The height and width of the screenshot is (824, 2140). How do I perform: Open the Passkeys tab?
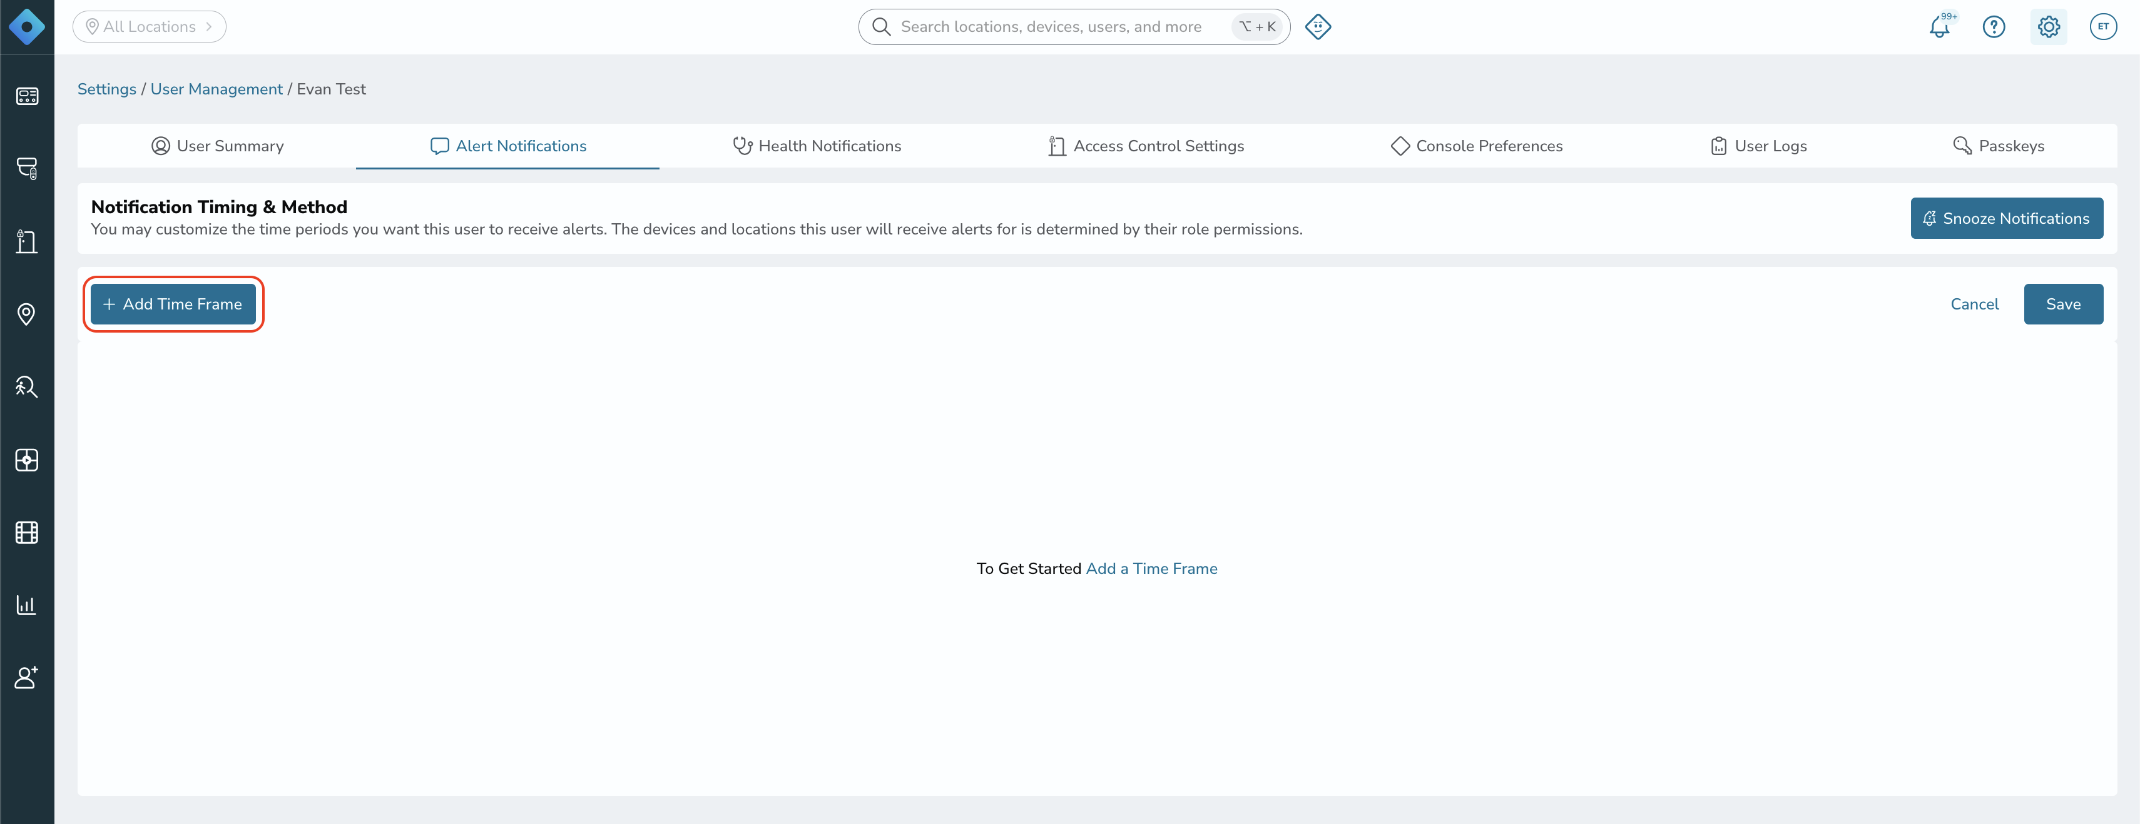pos(1998,146)
